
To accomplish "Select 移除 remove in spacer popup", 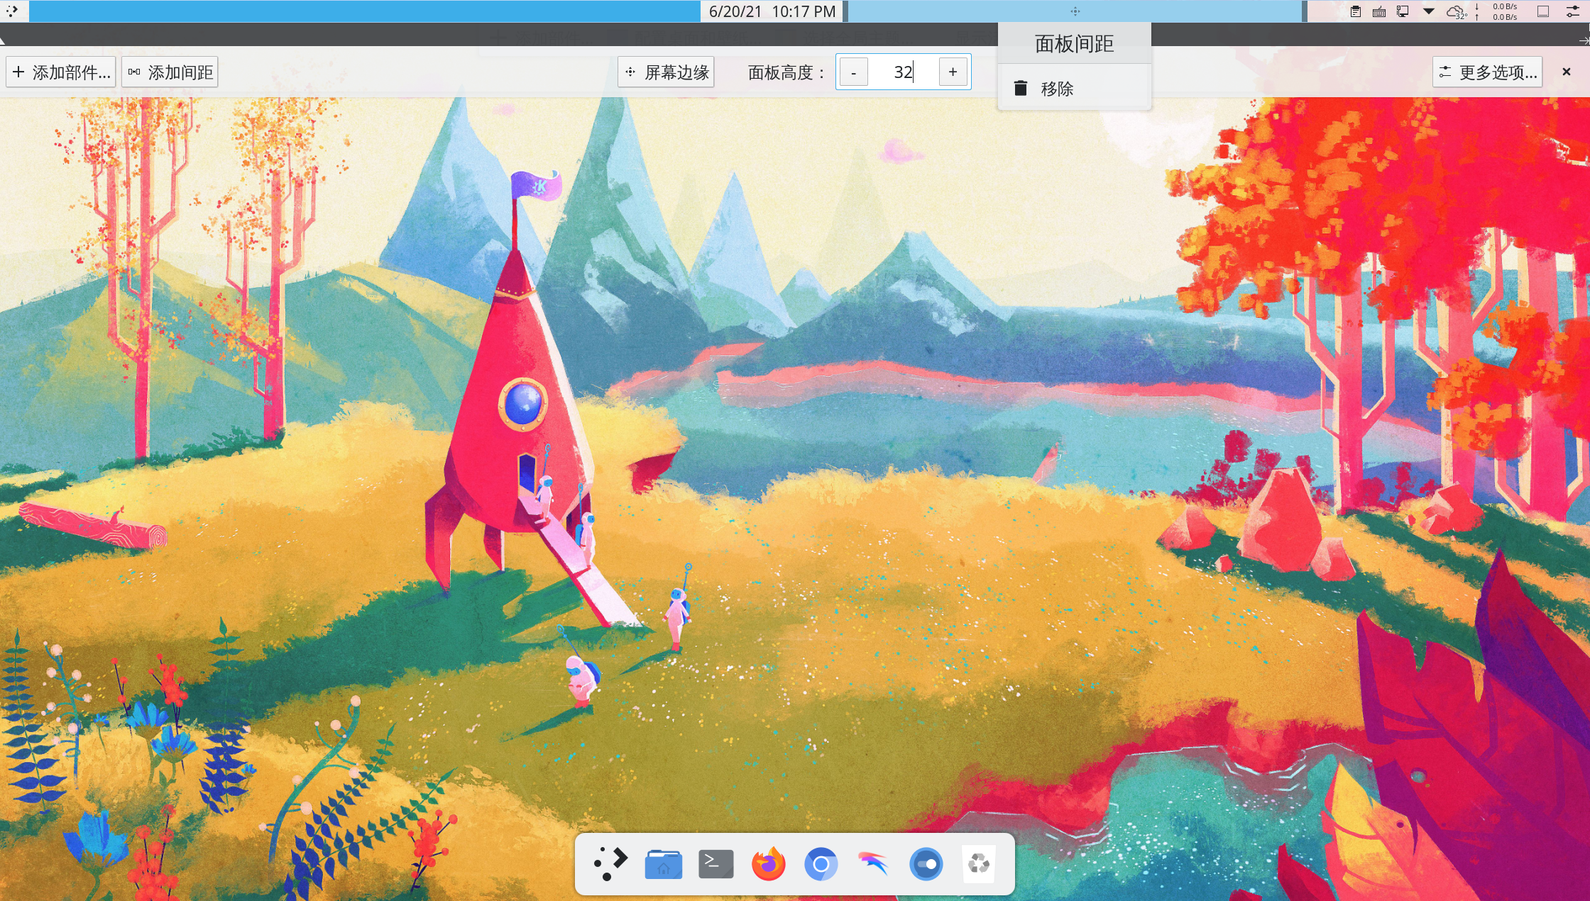I will pyautogui.click(x=1056, y=89).
